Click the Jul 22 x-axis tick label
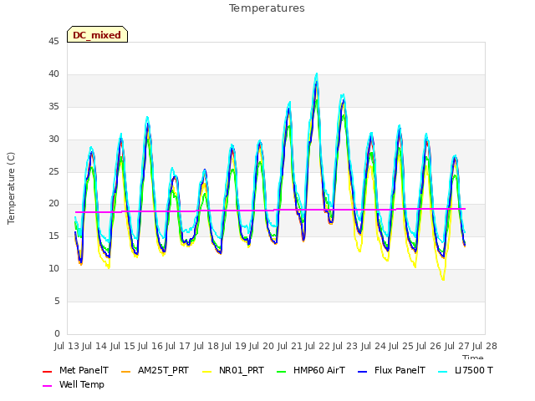 point(318,346)
